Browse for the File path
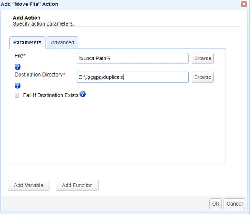 click(202, 58)
